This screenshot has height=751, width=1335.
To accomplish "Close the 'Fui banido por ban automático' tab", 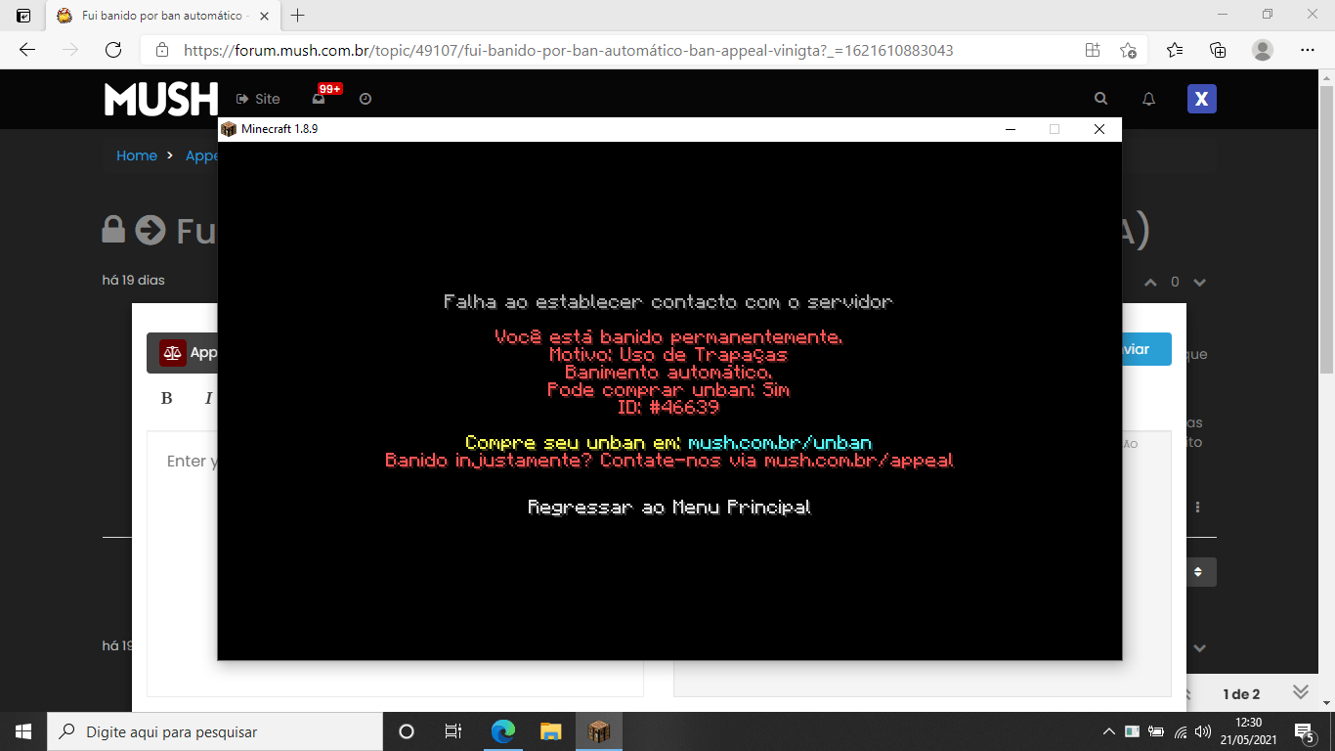I will [265, 16].
